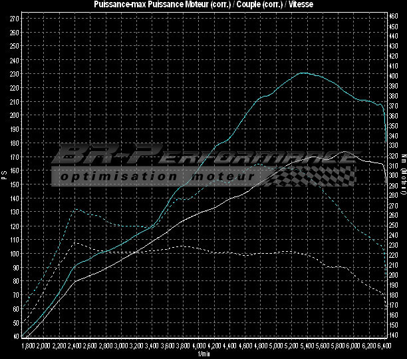407x359 pixels.
Task: Click the dashed cyan torque curve peak
Action: (76, 208)
